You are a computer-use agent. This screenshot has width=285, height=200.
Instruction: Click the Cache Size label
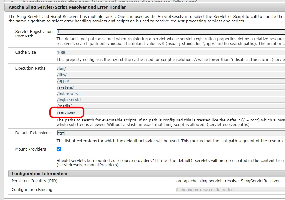(x=25, y=52)
